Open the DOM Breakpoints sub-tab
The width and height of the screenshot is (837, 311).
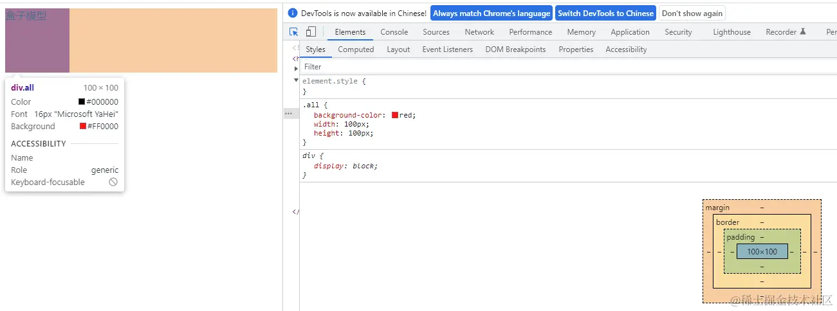515,49
